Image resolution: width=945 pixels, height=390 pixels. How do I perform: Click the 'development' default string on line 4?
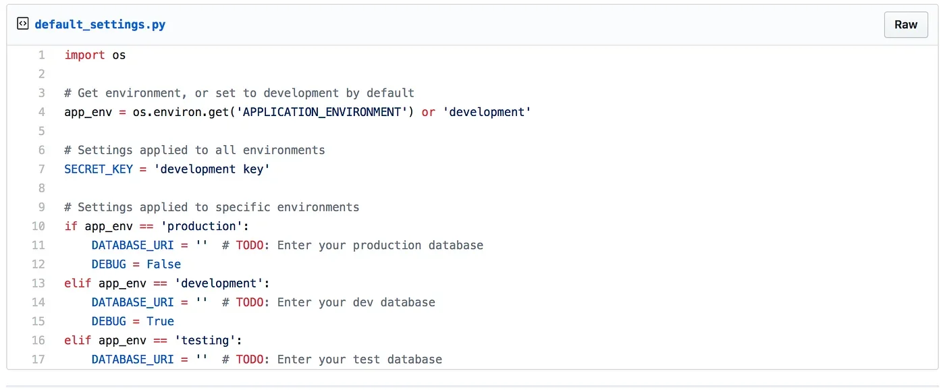(487, 112)
